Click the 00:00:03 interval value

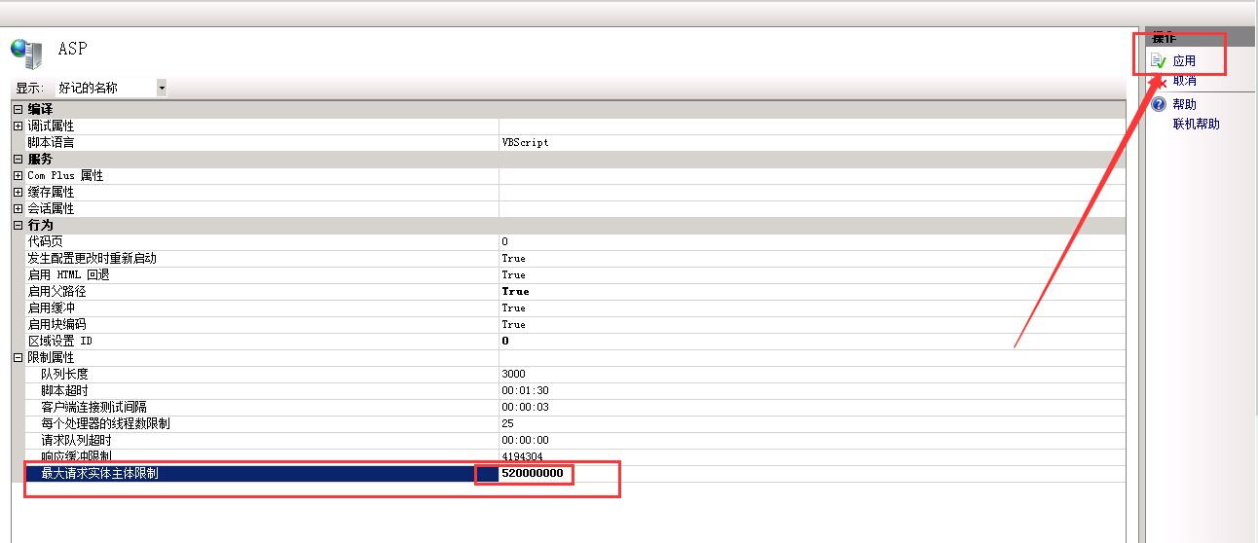pyautogui.click(x=525, y=408)
